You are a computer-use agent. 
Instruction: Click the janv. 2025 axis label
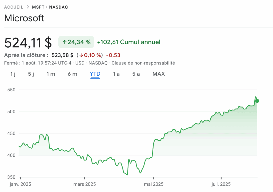pyautogui.click(x=20, y=184)
